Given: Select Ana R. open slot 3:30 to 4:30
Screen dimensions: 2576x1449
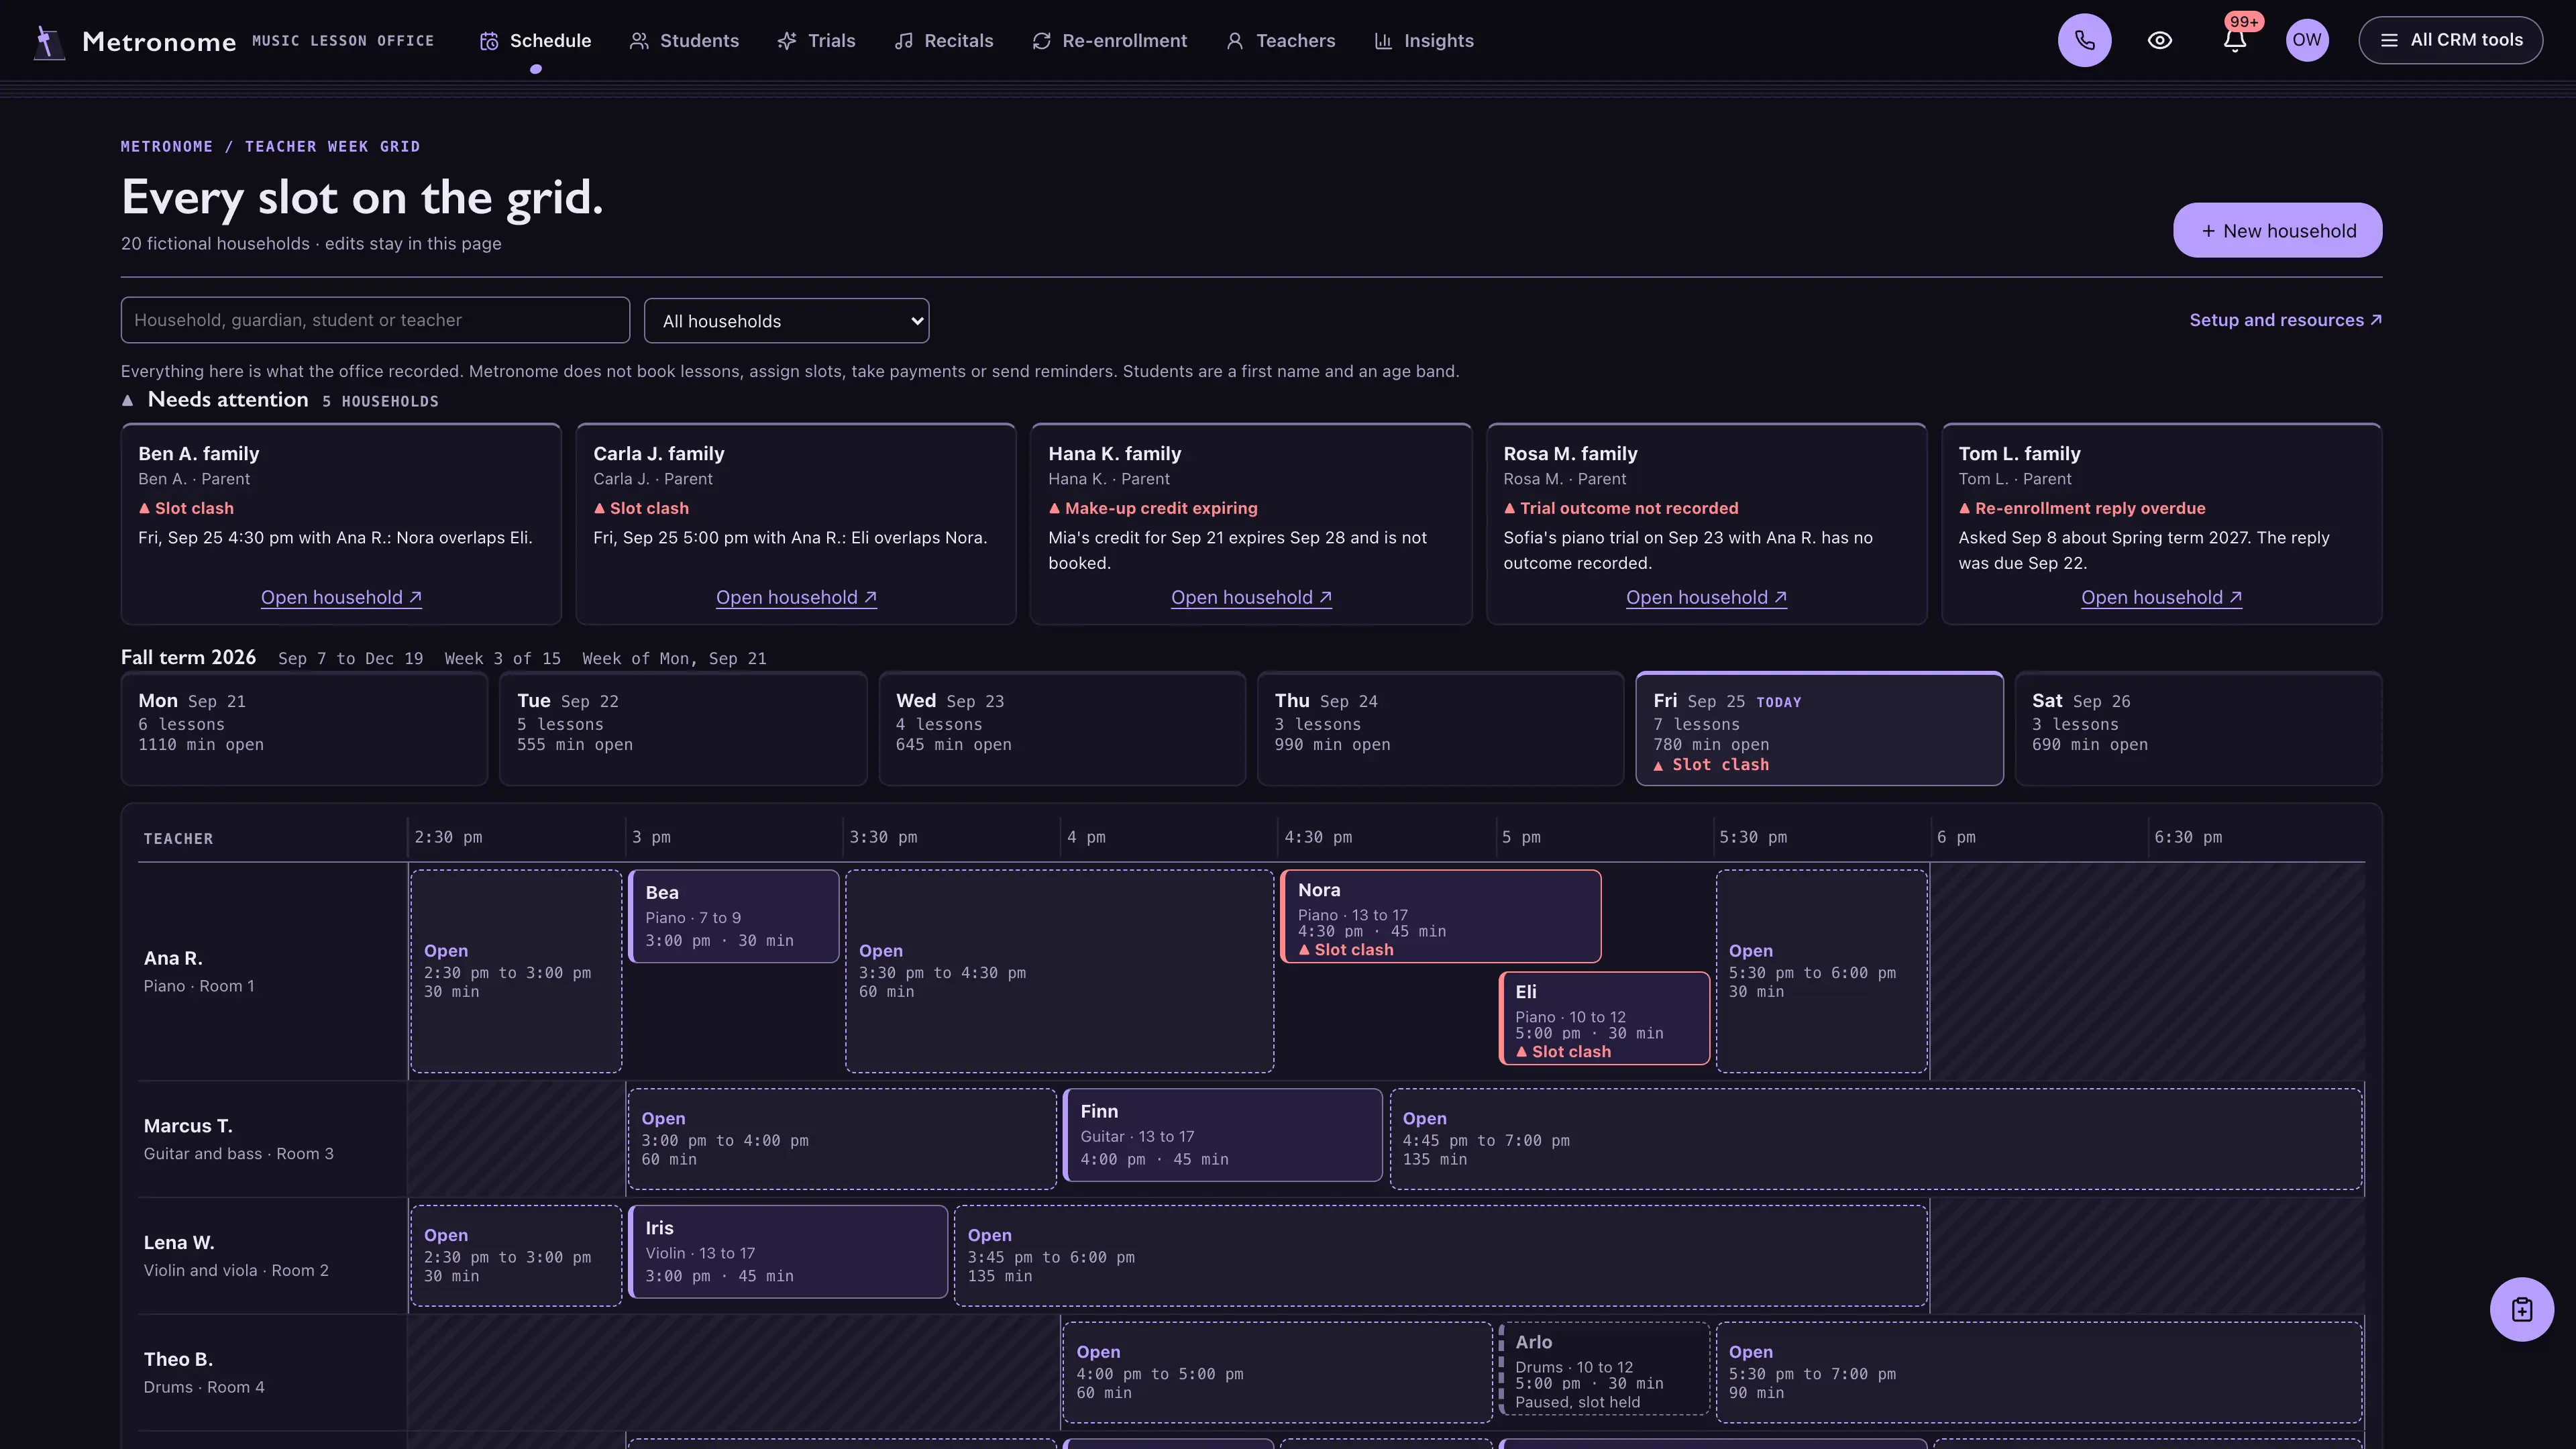Looking at the screenshot, I should (1060, 971).
